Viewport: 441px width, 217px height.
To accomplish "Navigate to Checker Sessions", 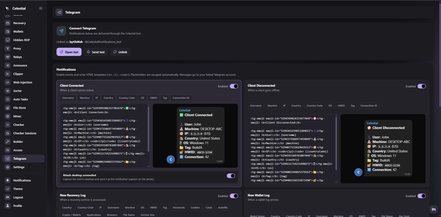I will pyautogui.click(x=23, y=133).
